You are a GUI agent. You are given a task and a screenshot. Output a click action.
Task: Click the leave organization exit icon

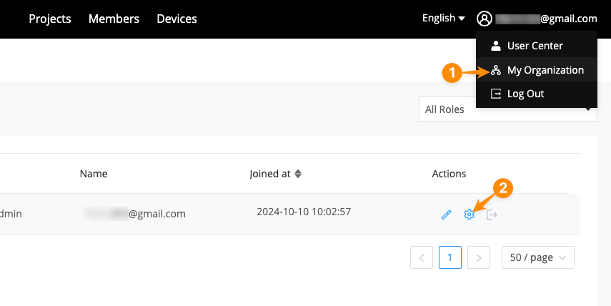[x=492, y=214]
